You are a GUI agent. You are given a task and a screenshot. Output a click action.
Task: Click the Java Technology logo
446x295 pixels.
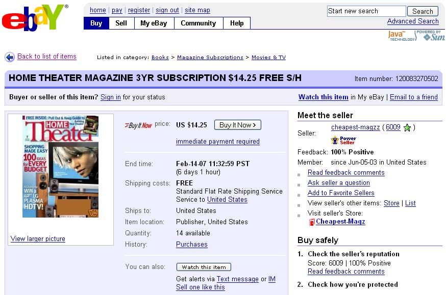tap(402, 36)
